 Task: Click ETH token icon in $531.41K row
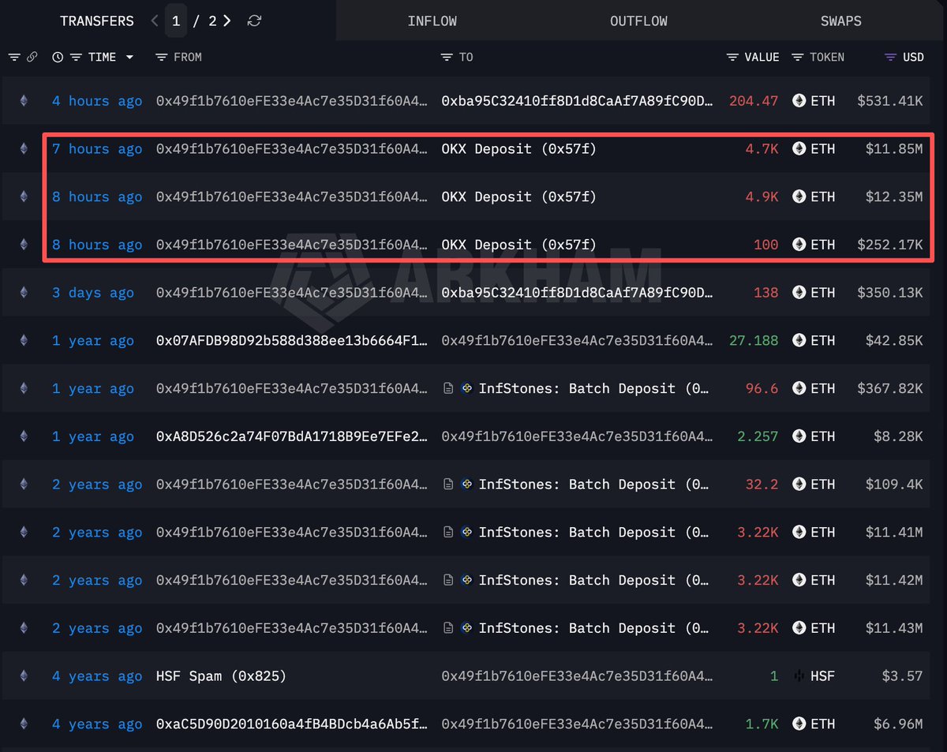click(799, 101)
